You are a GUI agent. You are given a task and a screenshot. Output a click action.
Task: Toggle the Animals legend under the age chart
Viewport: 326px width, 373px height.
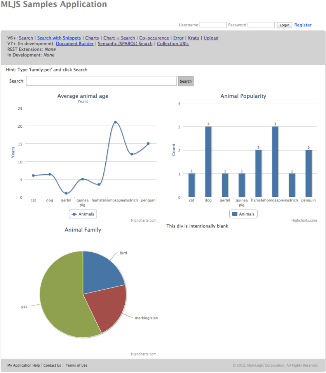tap(82, 214)
